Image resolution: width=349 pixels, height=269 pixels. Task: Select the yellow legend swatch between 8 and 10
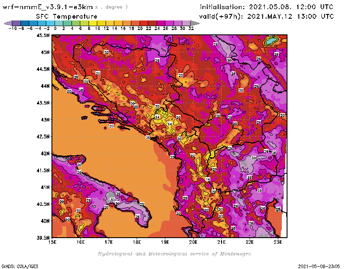(x=93, y=23)
